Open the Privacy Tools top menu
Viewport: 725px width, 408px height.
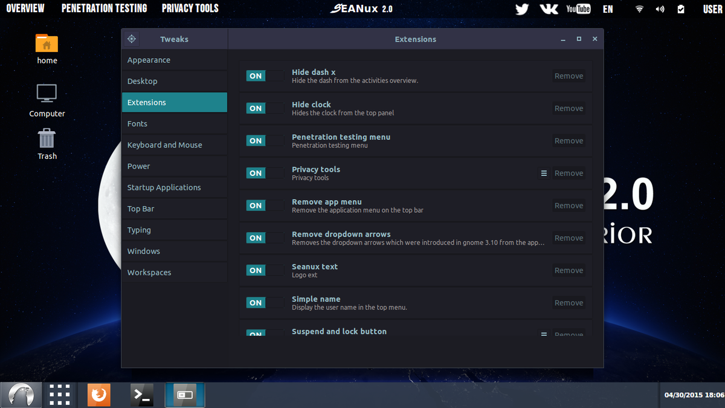click(x=190, y=8)
